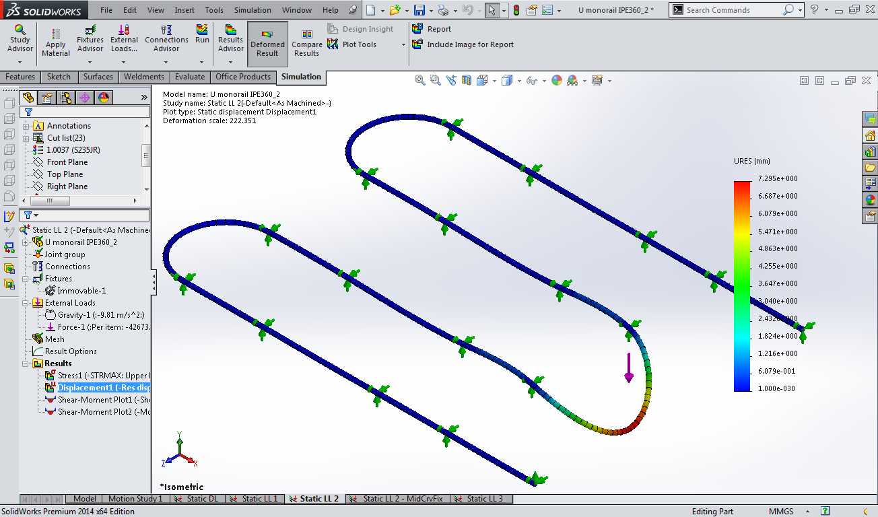
Task: Click the Edit Appearance color ball
Action: (x=557, y=80)
